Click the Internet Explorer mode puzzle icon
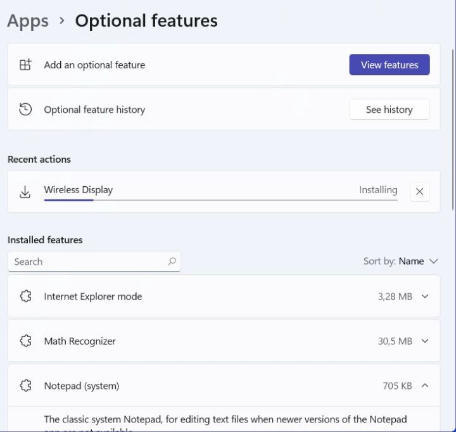This screenshot has height=432, width=456. pyautogui.click(x=25, y=296)
